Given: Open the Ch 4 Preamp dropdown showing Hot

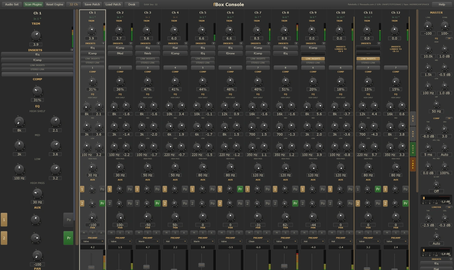Looking at the screenshot, I should click(175, 241).
